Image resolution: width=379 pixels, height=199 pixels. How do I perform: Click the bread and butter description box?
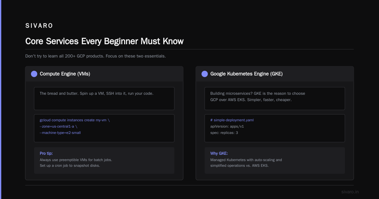[104, 99]
